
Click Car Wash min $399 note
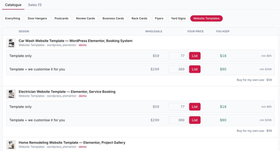266,69
